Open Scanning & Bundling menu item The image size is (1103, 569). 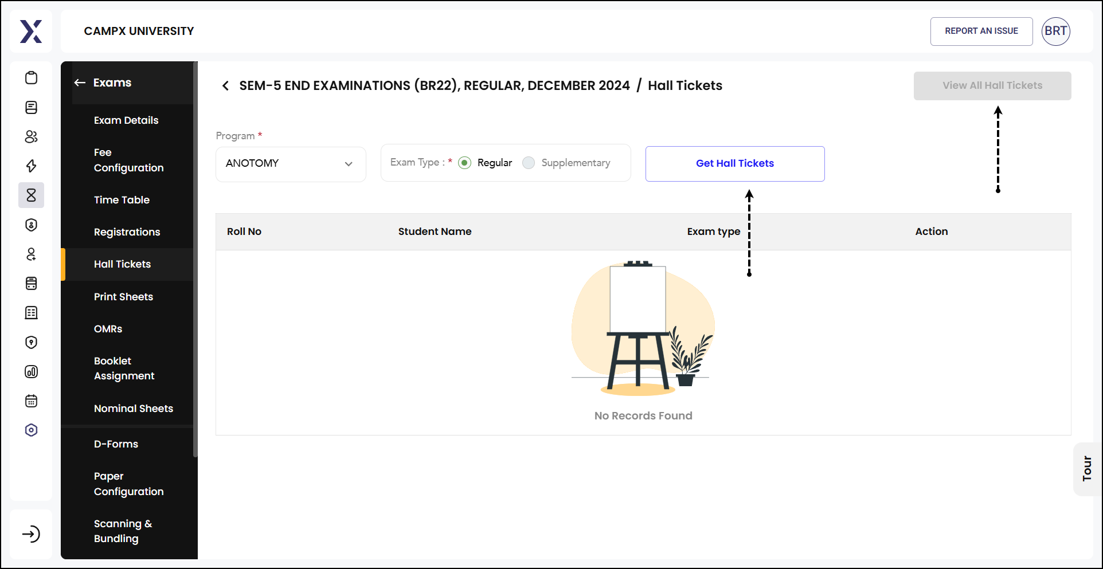(123, 531)
